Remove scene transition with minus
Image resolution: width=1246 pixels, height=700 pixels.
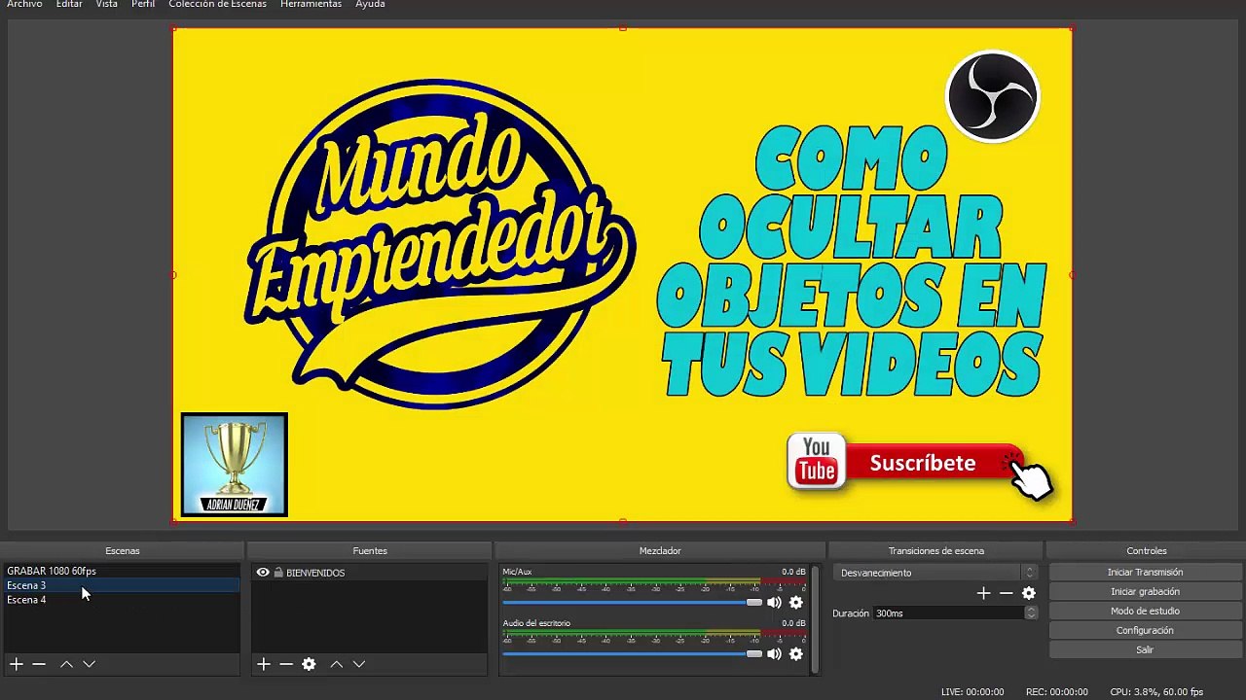click(1007, 593)
